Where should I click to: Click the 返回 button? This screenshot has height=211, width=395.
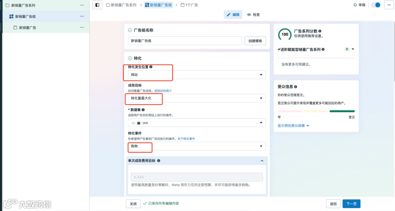click(333, 204)
